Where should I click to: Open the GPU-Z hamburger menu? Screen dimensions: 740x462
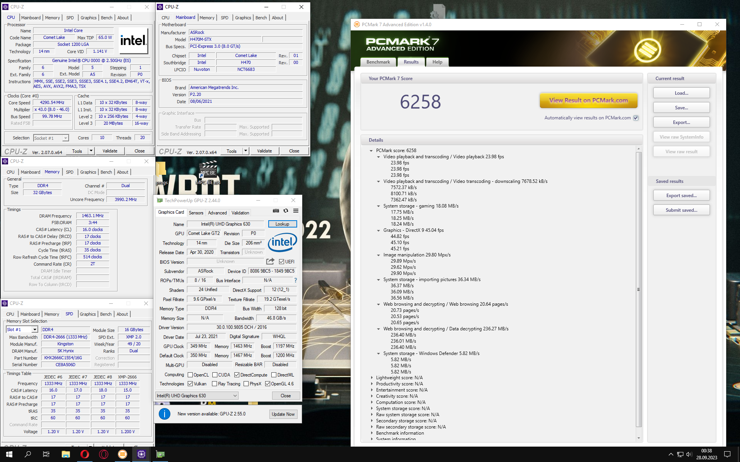pyautogui.click(x=296, y=211)
